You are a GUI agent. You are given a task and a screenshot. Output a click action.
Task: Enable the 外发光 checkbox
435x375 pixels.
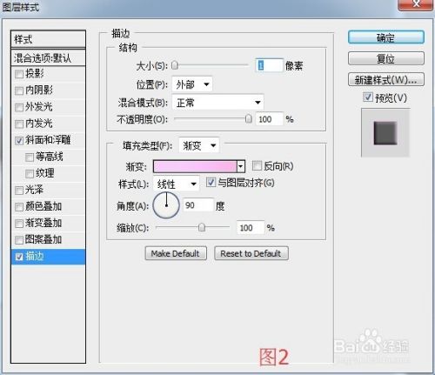tap(19, 107)
